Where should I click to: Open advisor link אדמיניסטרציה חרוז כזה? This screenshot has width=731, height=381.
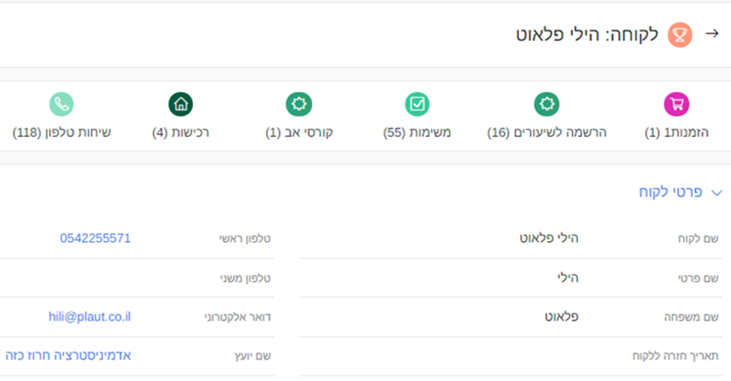pos(69,355)
